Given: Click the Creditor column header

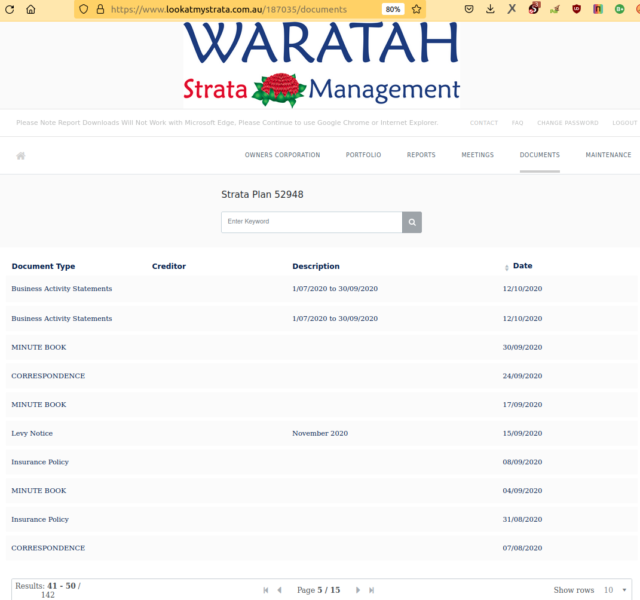Looking at the screenshot, I should (169, 266).
